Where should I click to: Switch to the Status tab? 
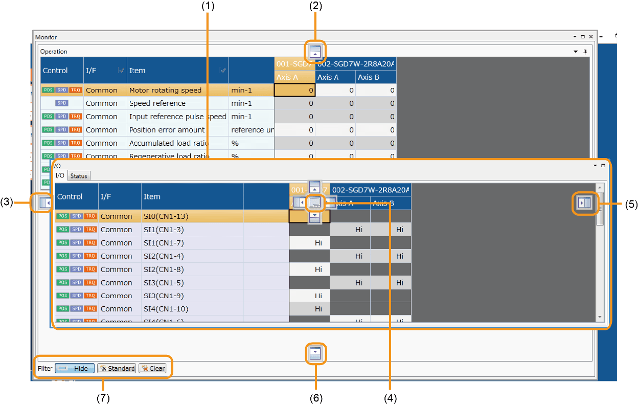click(x=79, y=176)
